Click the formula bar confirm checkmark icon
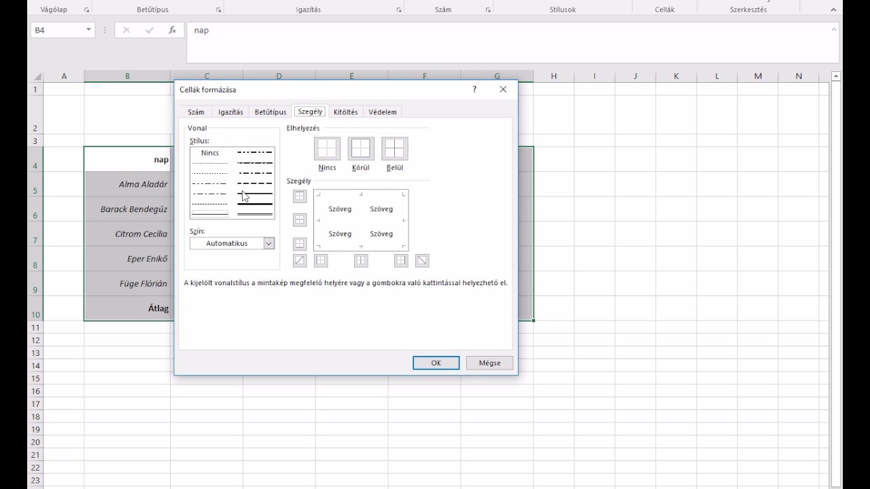Screen dimensions: 870x489 [150, 30]
